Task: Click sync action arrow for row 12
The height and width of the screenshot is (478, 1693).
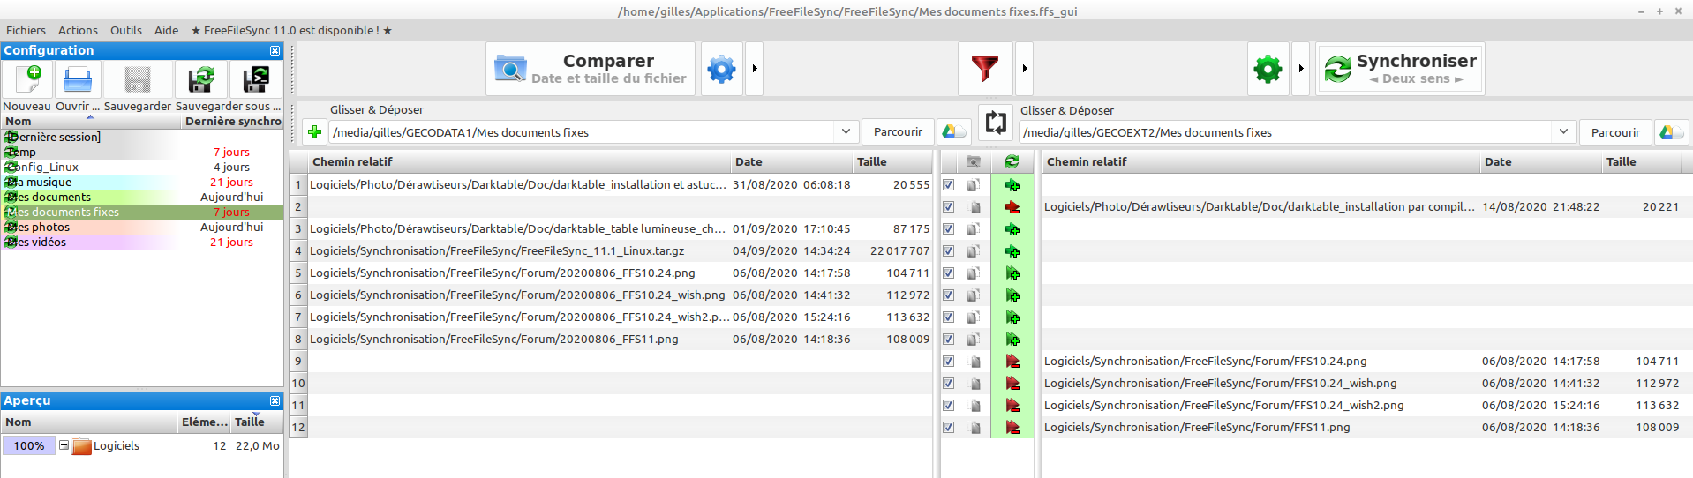Action: coord(1012,428)
